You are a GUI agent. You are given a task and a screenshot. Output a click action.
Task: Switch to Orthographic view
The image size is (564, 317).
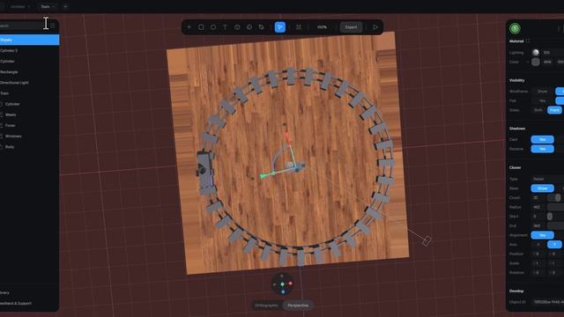click(x=266, y=306)
